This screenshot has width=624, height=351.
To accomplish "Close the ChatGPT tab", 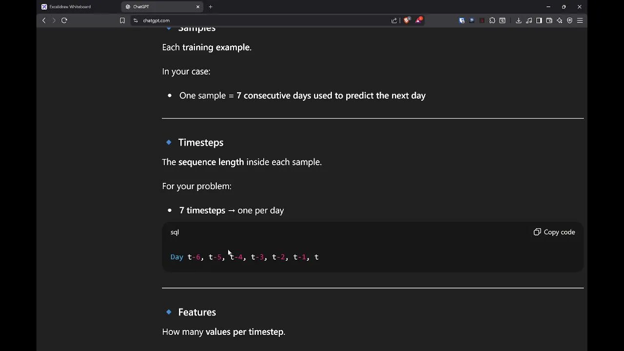I will point(198,7).
